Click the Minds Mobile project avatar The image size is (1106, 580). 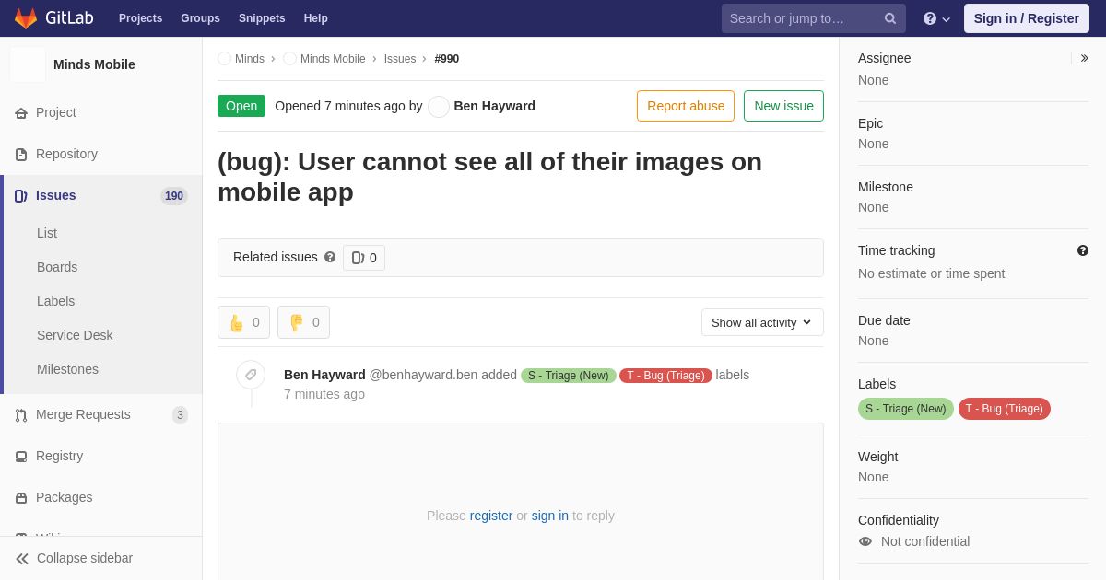tap(28, 64)
